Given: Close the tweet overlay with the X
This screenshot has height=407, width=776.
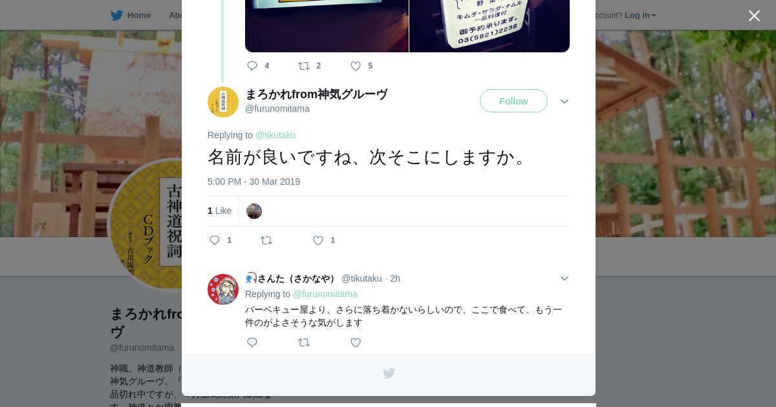Looking at the screenshot, I should 754,16.
